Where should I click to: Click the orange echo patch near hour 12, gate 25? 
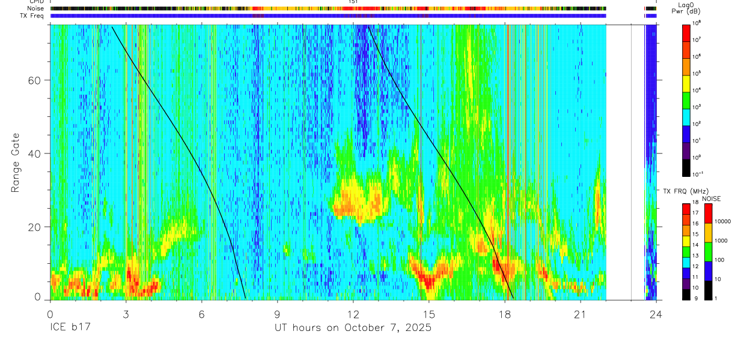[x=359, y=201]
